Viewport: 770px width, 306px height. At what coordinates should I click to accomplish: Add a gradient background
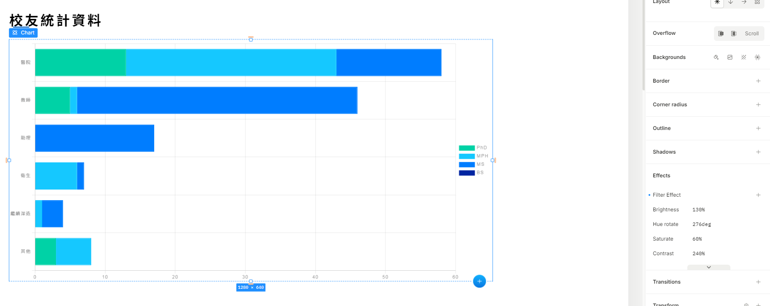[x=744, y=57]
